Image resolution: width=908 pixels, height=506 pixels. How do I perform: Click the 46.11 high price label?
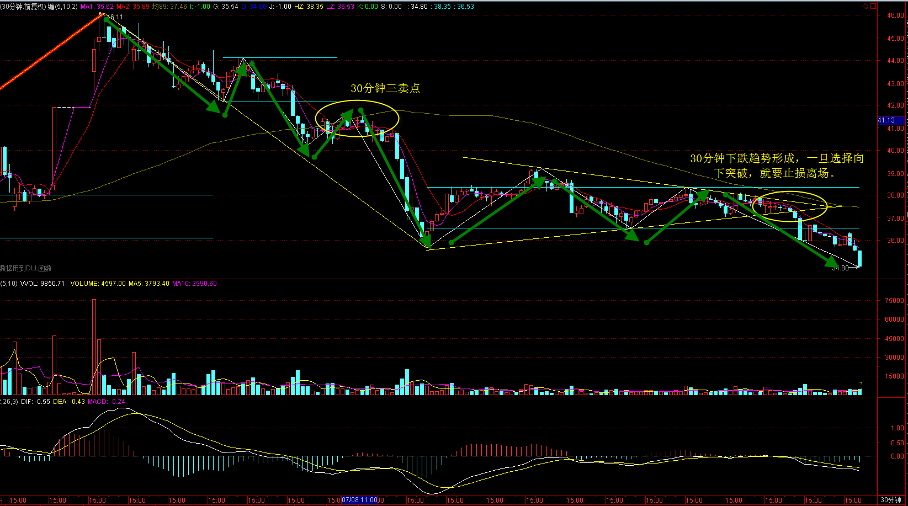[x=114, y=17]
